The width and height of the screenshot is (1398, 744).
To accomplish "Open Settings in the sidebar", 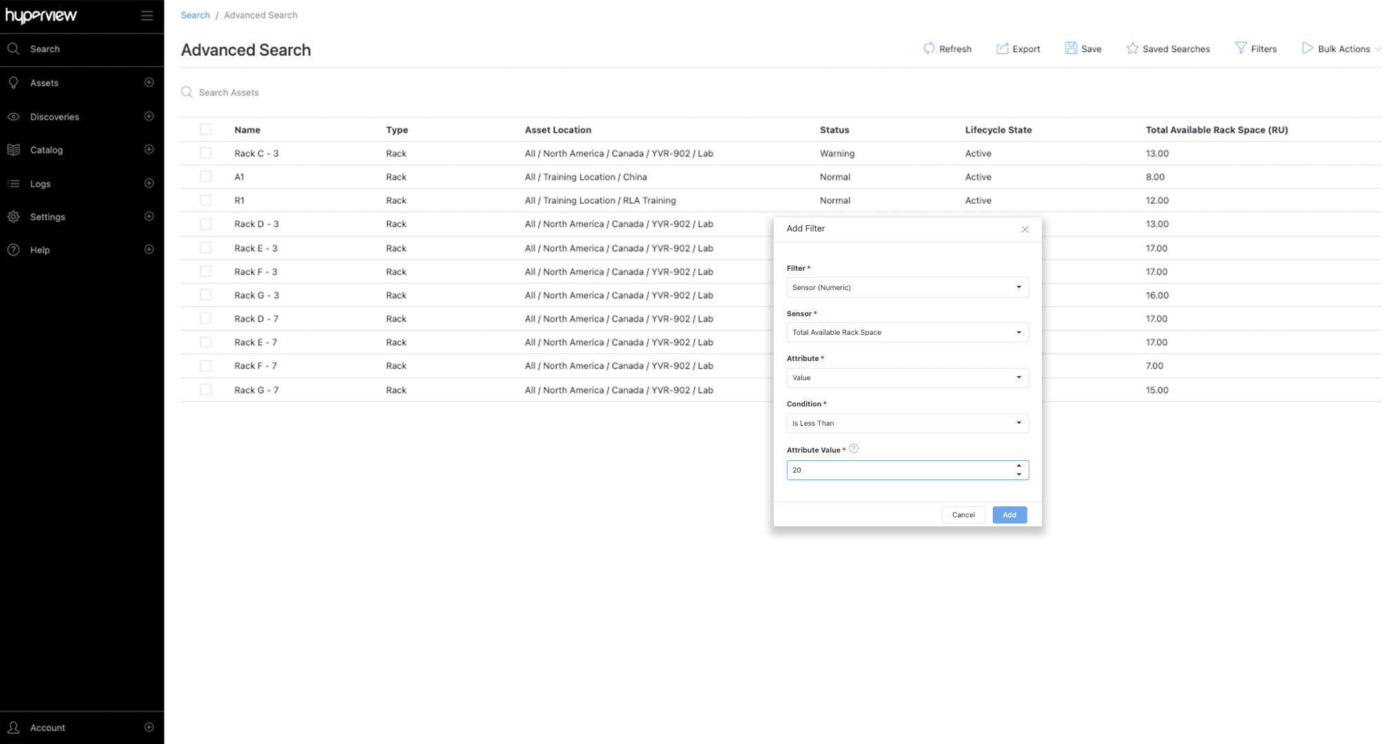I will 48,217.
